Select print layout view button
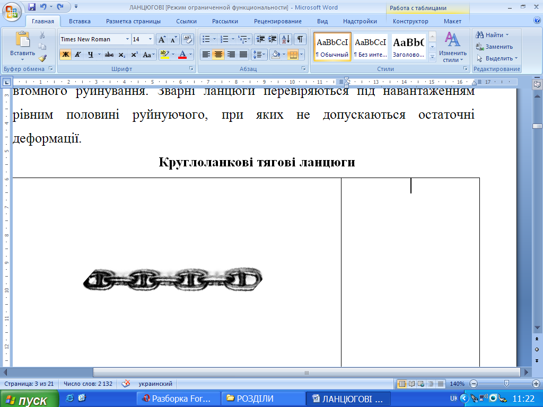 402,384
